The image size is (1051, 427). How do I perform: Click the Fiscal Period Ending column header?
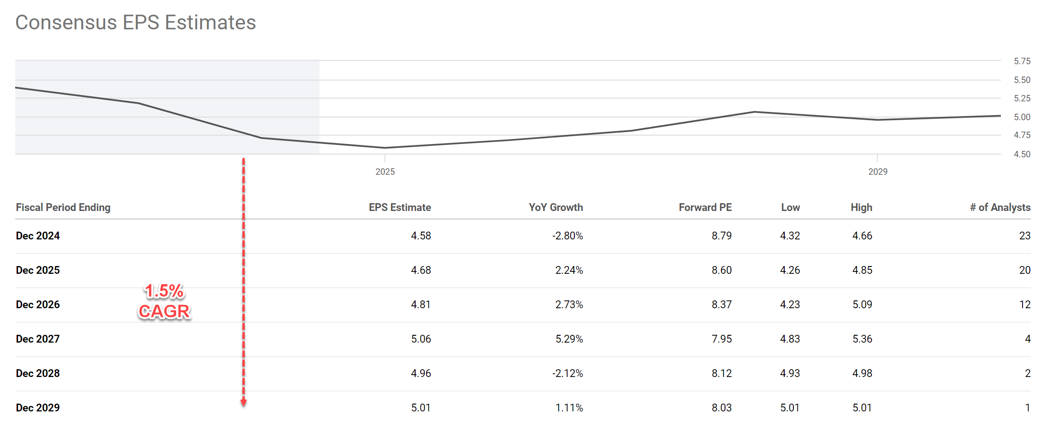pos(63,207)
